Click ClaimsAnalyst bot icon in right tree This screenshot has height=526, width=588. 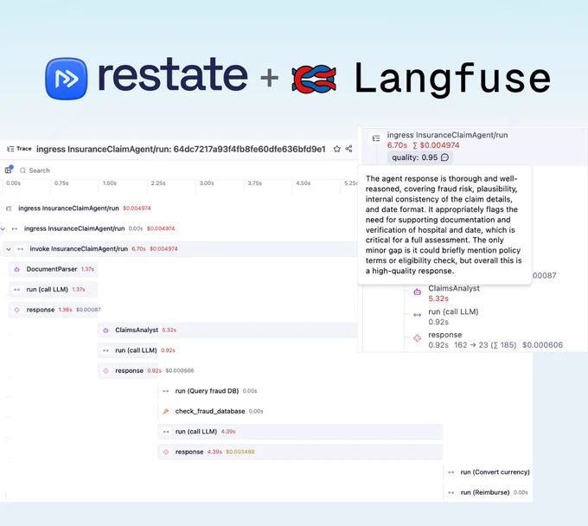point(417,292)
